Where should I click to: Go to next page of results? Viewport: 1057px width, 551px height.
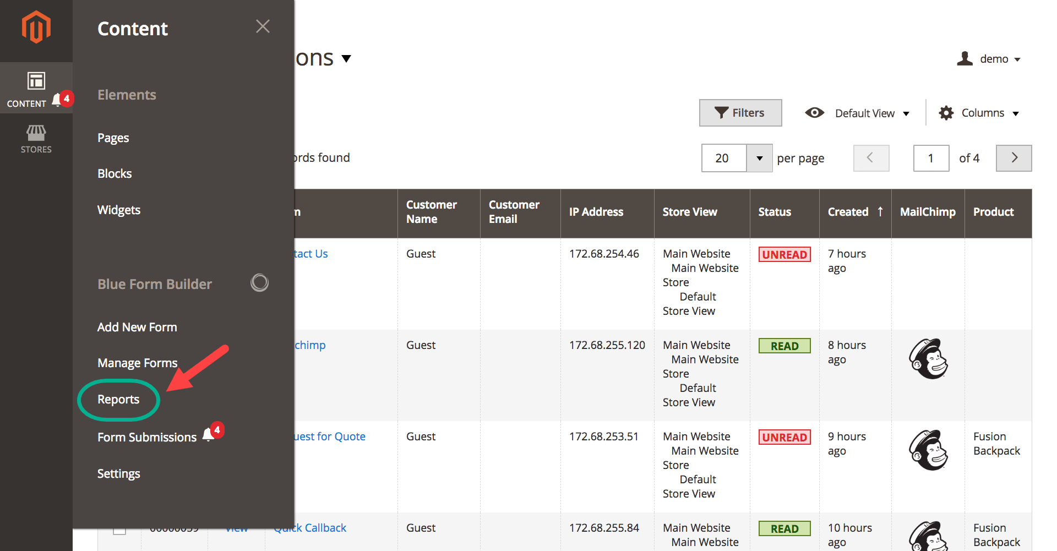point(1014,158)
